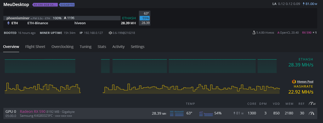Click the Hiveon Pool link
Screen dimensions: 323x123
[305, 82]
